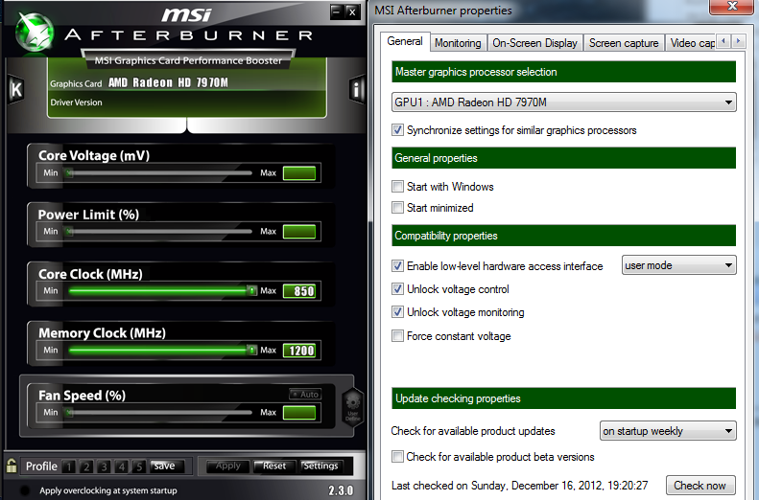Minimize the Afterburner skin window
The image size is (759, 500).
click(x=337, y=11)
